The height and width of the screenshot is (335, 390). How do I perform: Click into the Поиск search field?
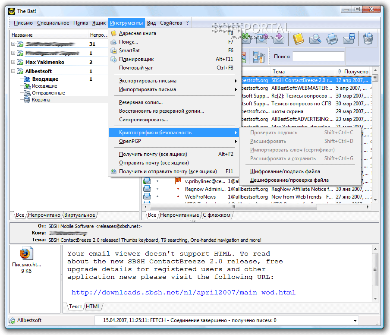pos(318,57)
